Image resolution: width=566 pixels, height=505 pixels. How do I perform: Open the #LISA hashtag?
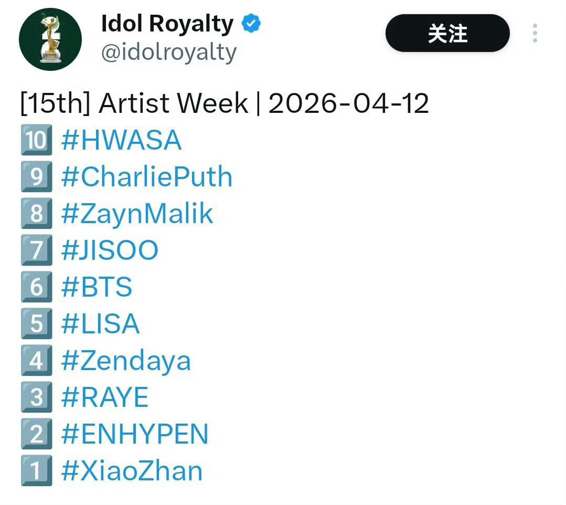click(100, 323)
